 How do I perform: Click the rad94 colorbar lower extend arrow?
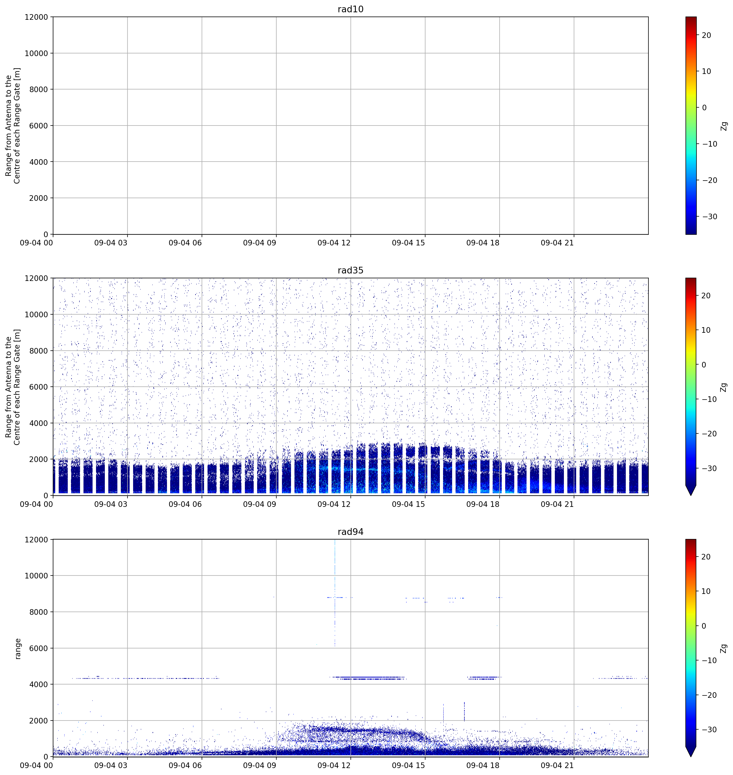click(691, 751)
